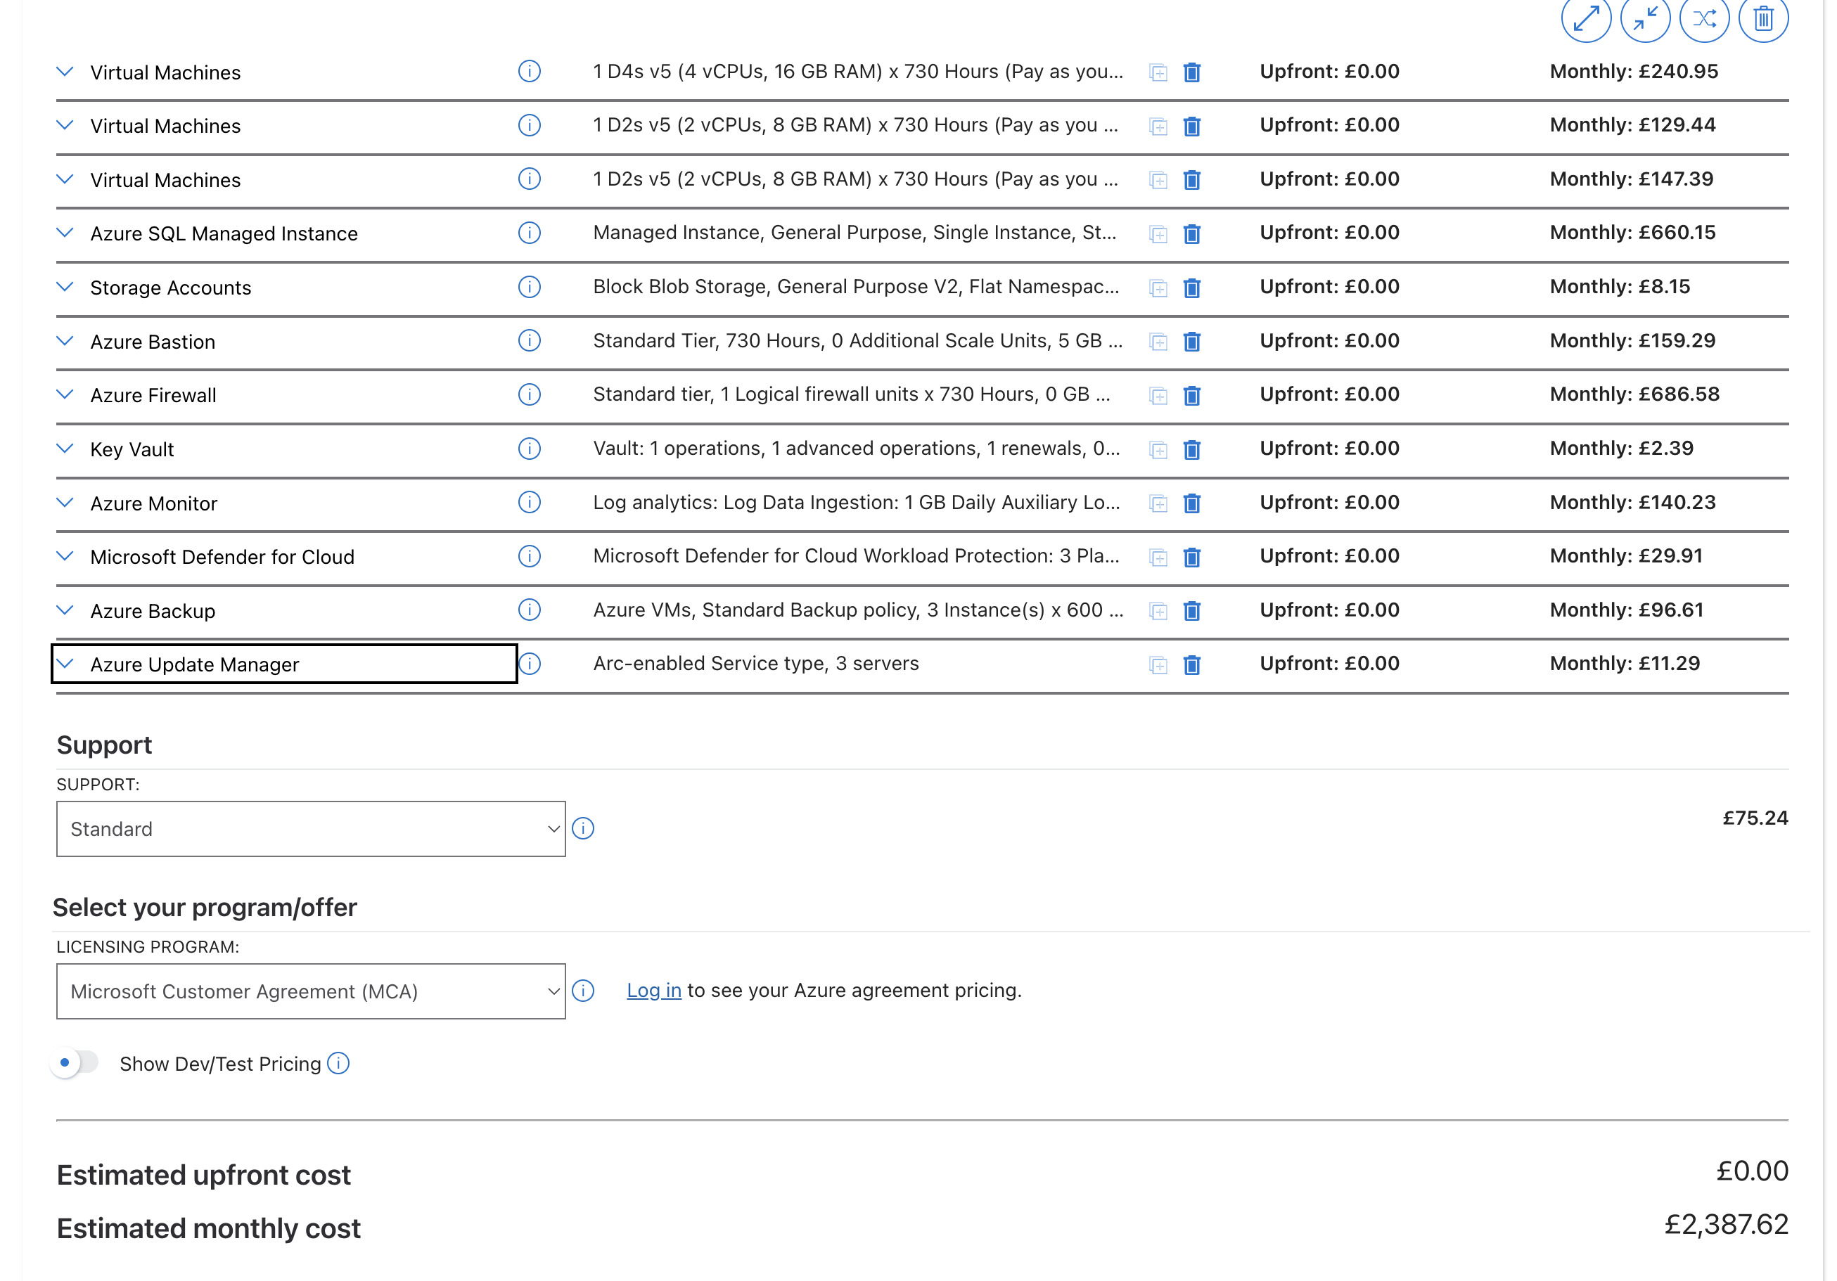Viewport: 1837px width, 1281px height.
Task: Expand the Key Vault chevron
Action: [65, 449]
